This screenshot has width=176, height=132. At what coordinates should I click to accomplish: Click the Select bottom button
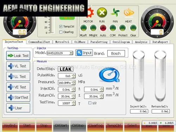pyautogui.click(x=132, y=125)
